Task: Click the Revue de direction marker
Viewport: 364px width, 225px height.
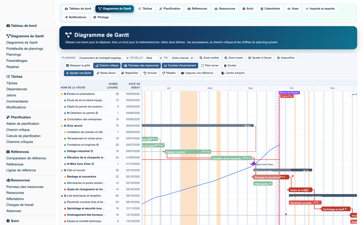Action: [289, 93]
